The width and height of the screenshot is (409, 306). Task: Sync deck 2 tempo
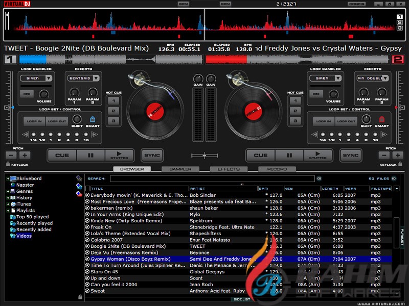point(351,156)
